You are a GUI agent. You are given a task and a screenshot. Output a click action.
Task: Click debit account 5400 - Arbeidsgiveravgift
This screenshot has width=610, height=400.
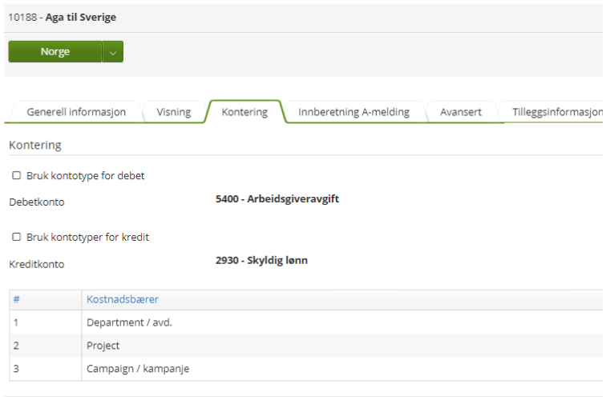coord(277,199)
